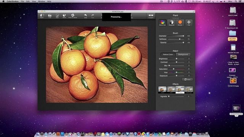Screen dimensions: 244x137
Task: Adjust the Diameter slider
Action: [x=176, y=36]
